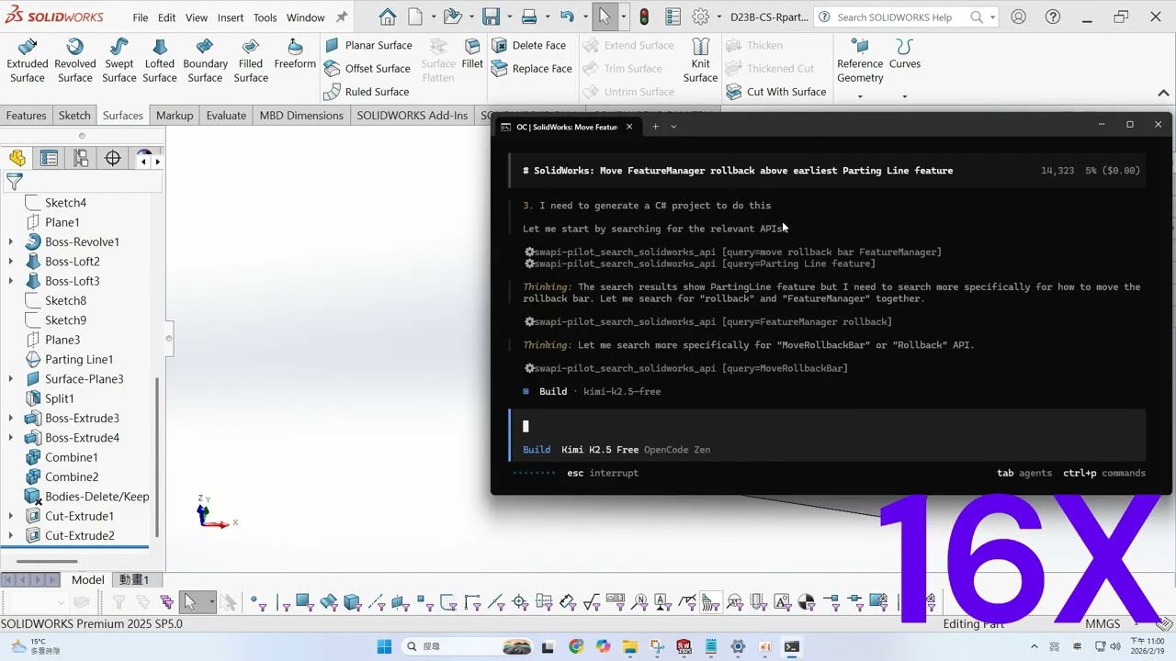Select the Filled Surface tool

coord(251,62)
